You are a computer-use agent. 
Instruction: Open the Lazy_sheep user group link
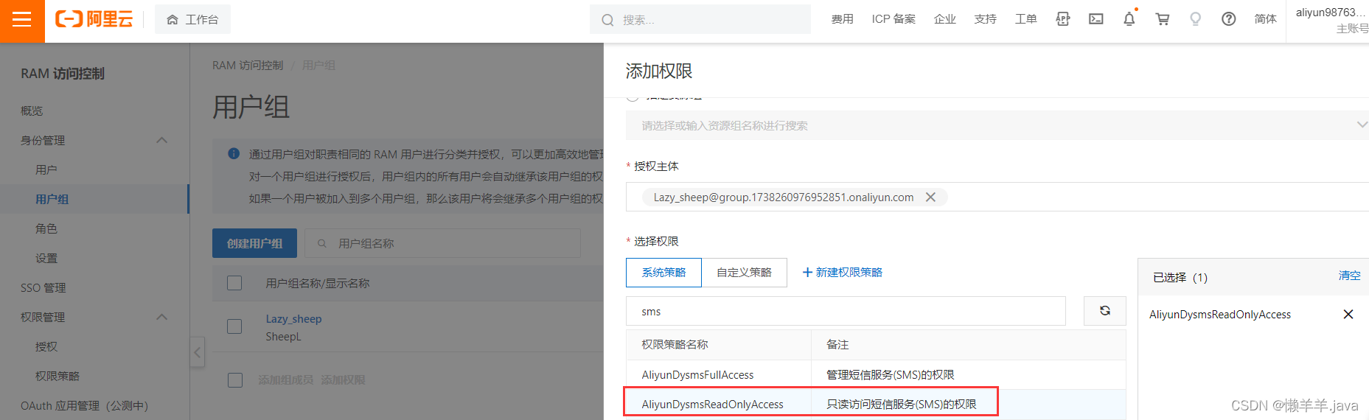pos(293,319)
